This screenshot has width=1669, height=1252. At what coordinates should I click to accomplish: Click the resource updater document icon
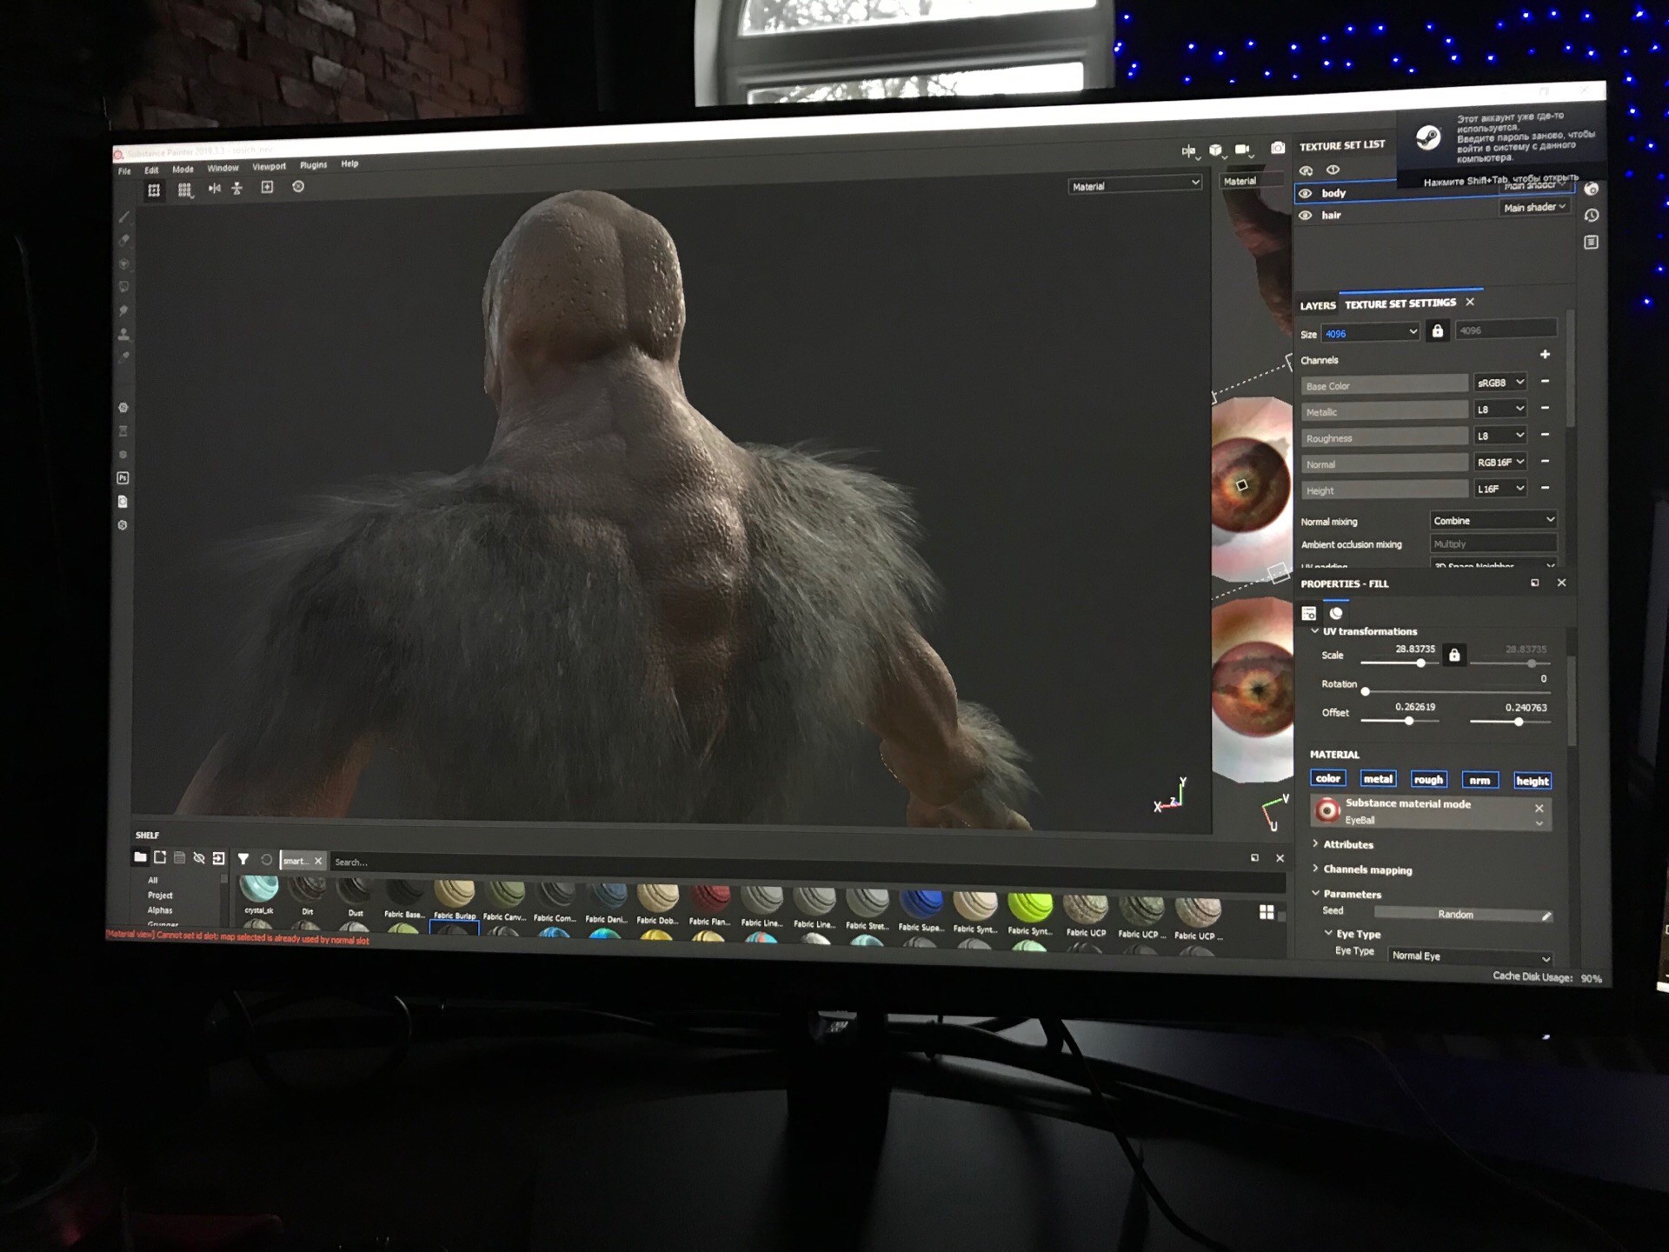tap(123, 502)
